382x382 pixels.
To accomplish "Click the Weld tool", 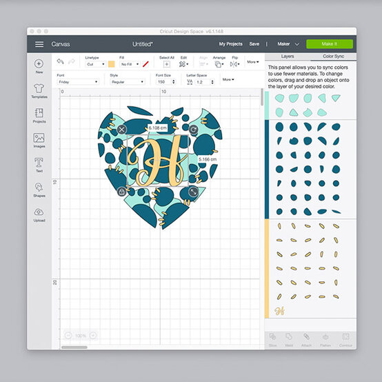I will [x=289, y=339].
